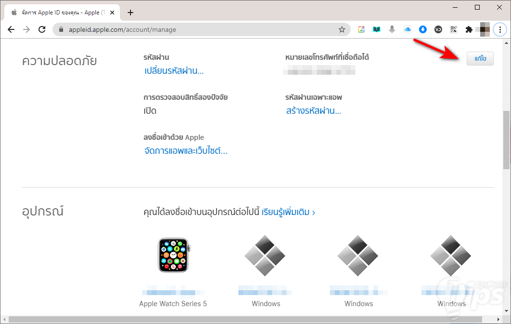Open the จัดการแอพและเว็บไซต์ link
Viewport: 511px width, 324px height.
pos(185,151)
